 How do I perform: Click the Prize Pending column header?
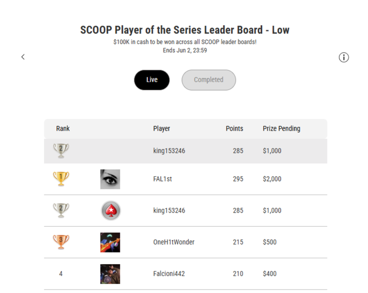(x=281, y=129)
